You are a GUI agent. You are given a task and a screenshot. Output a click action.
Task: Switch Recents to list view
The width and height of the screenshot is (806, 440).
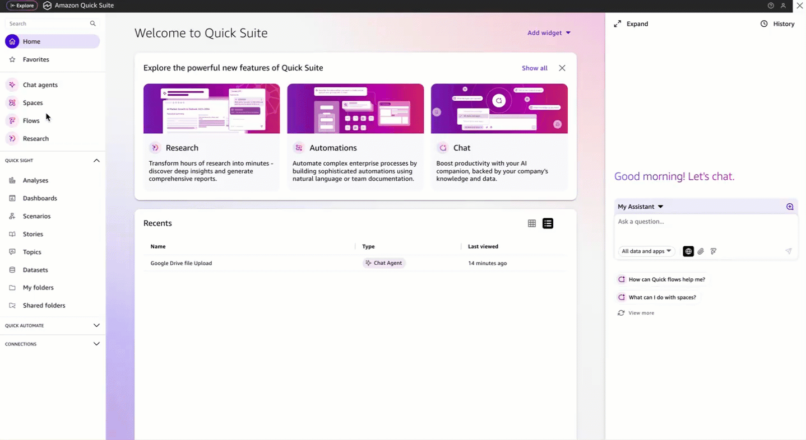pos(548,223)
